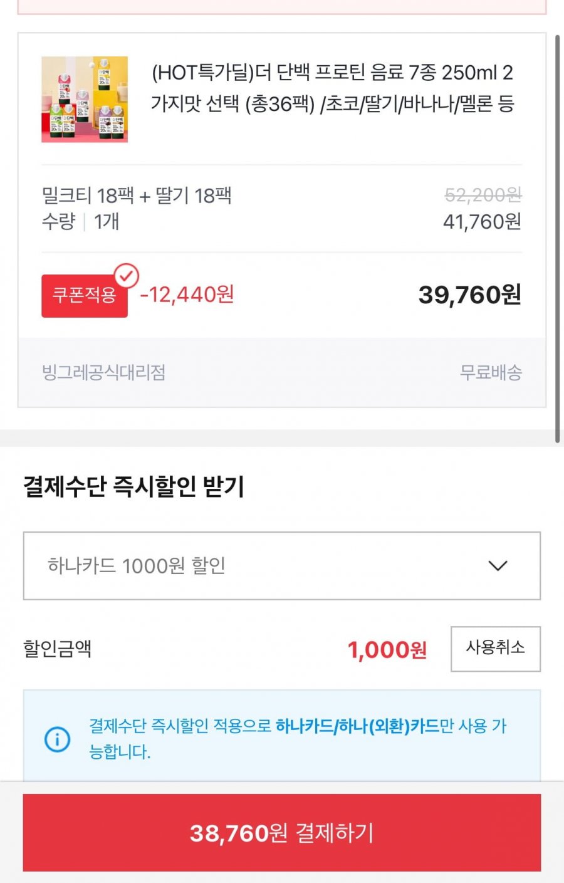Click the 수량 1개 quantity text
Image resolution: width=564 pixels, height=883 pixels.
point(80,222)
